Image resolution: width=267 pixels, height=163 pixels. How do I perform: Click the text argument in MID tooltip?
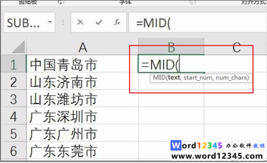pos(174,78)
